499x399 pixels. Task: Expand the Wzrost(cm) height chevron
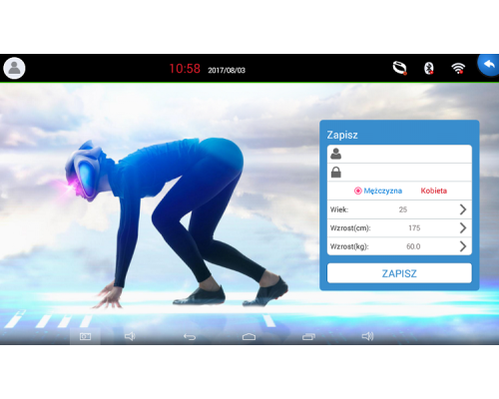pyautogui.click(x=463, y=227)
